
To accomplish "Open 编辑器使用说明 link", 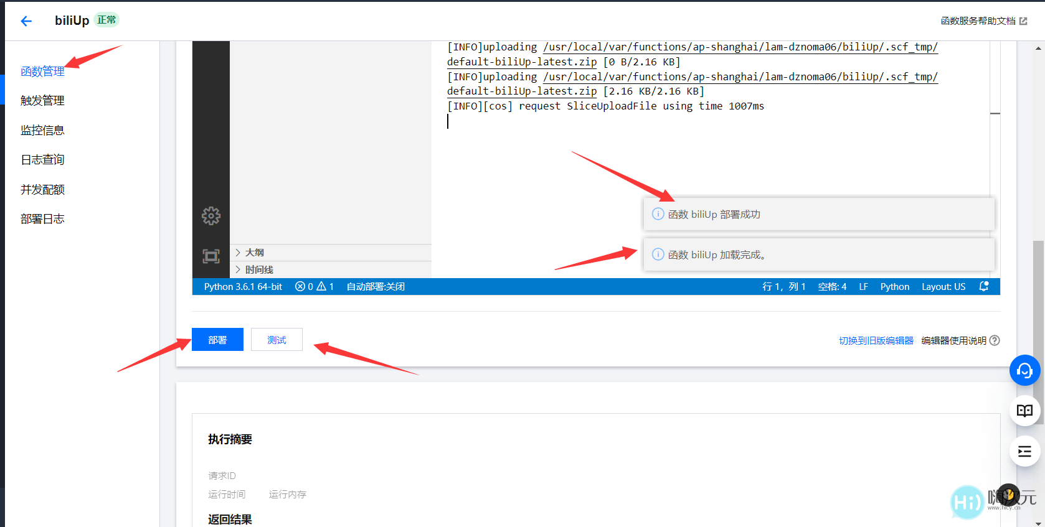I will pos(954,340).
